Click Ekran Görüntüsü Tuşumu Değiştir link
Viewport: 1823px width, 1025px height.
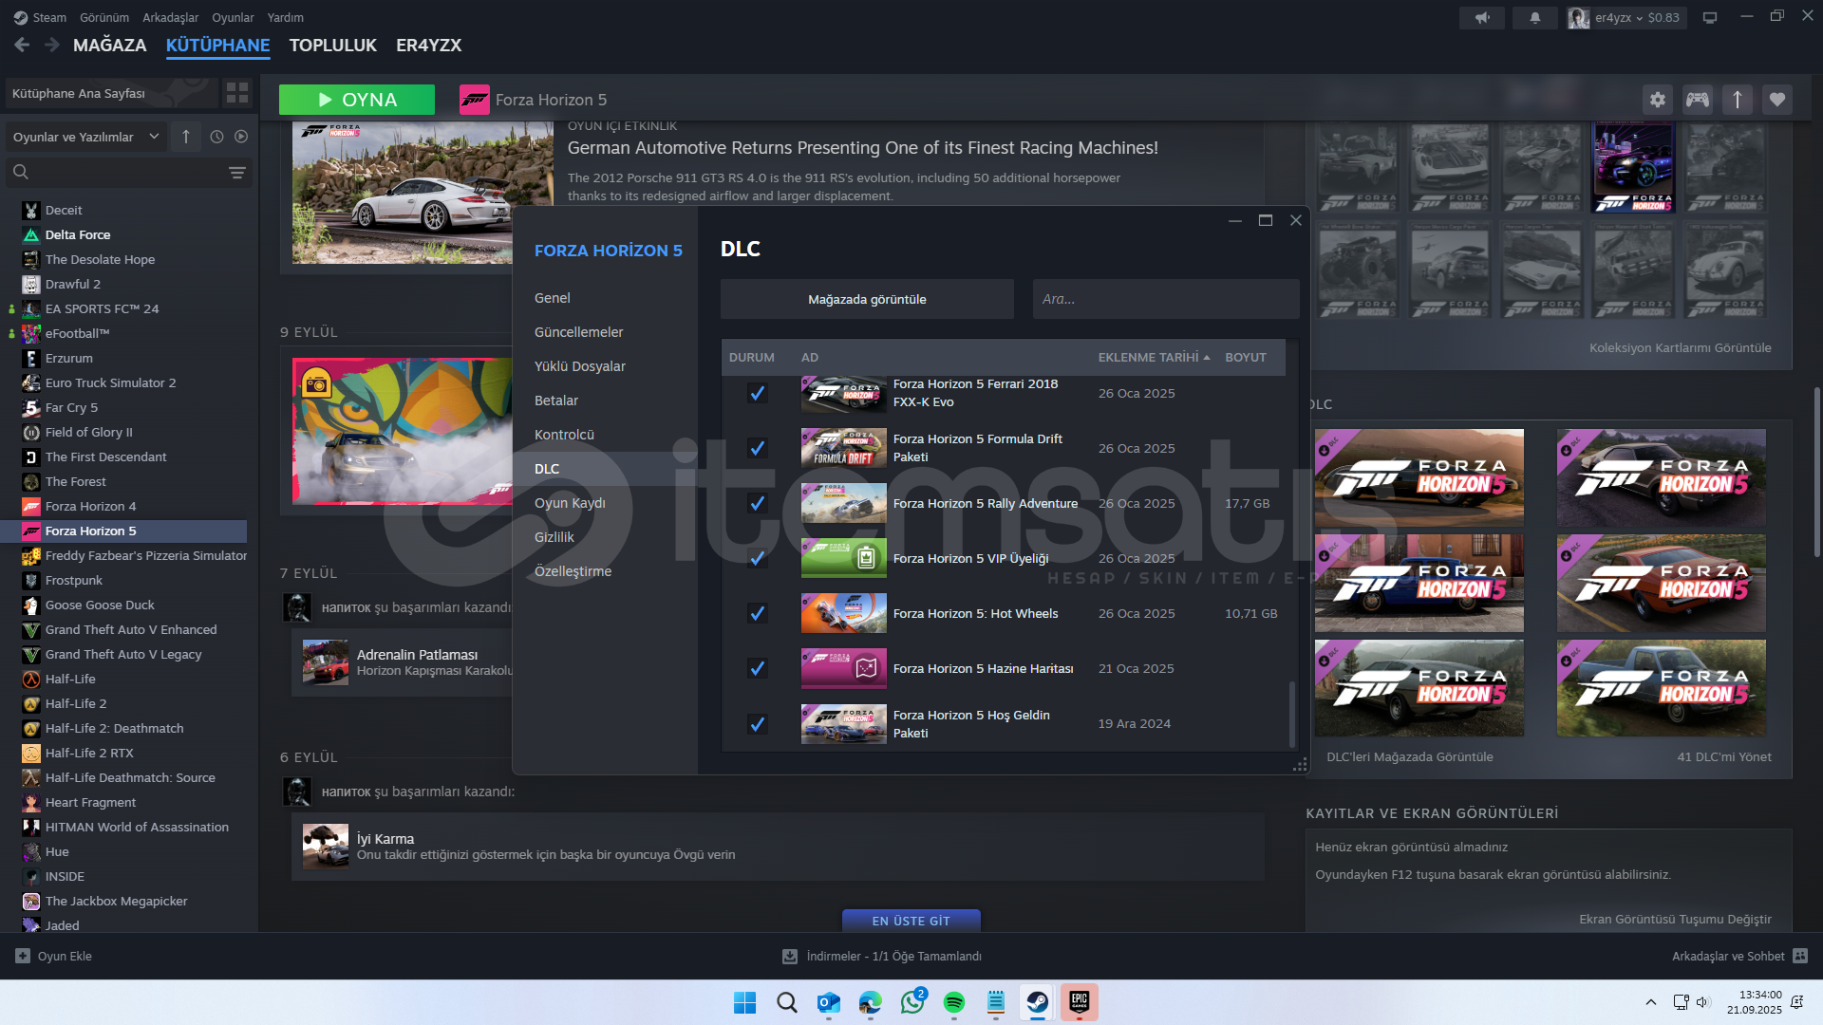click(x=1675, y=919)
